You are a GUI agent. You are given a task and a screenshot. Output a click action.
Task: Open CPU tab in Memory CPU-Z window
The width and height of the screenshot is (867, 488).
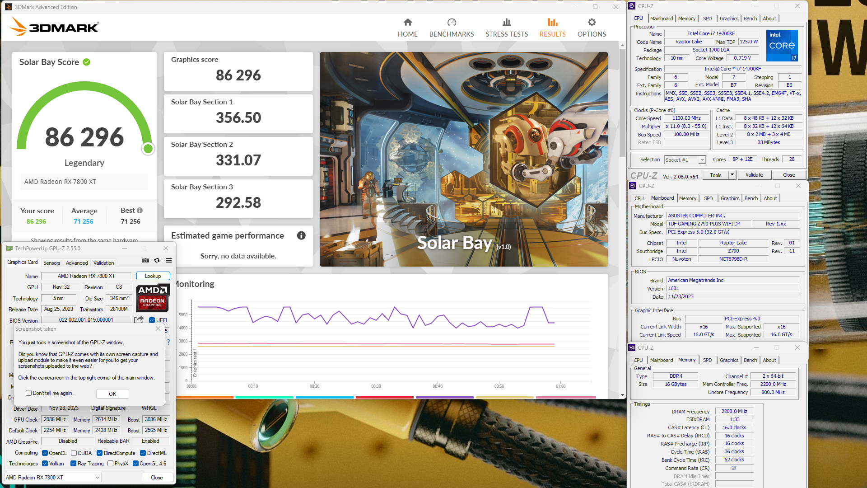click(638, 360)
